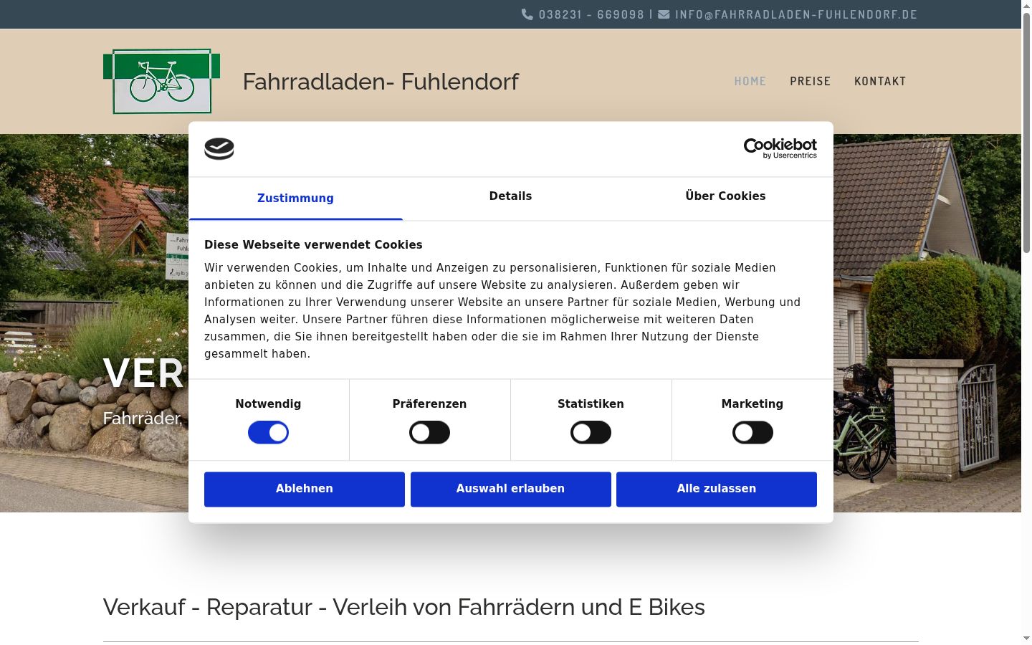
Task: Switch to the Details tab
Action: 510,196
